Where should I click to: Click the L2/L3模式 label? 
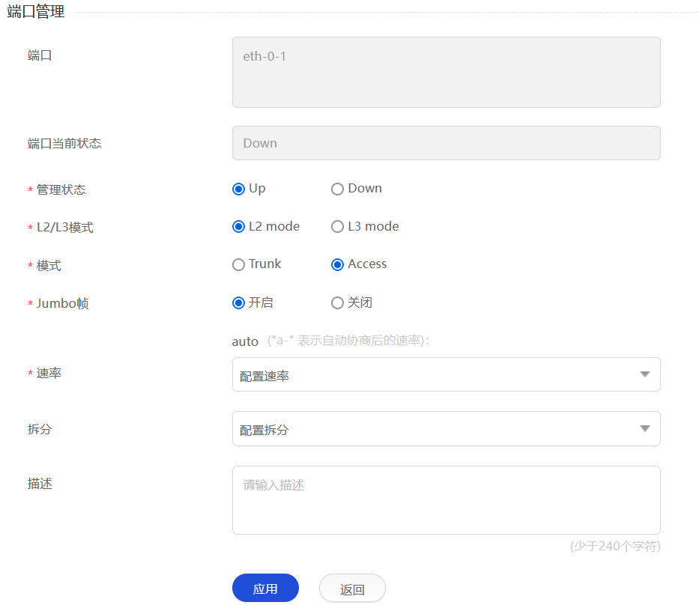pos(65,228)
